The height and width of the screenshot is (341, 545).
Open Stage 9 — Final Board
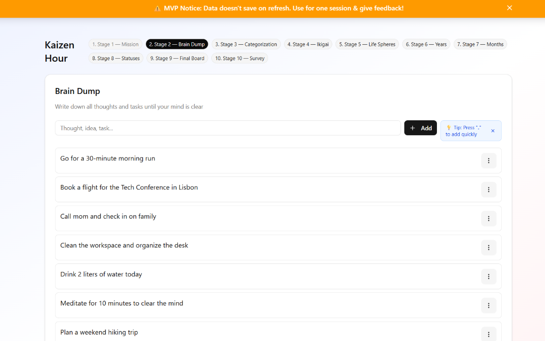click(177, 58)
